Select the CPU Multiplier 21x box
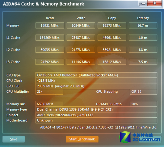Image resolution: width=164 pixels, height=147 pixels. 49,92
